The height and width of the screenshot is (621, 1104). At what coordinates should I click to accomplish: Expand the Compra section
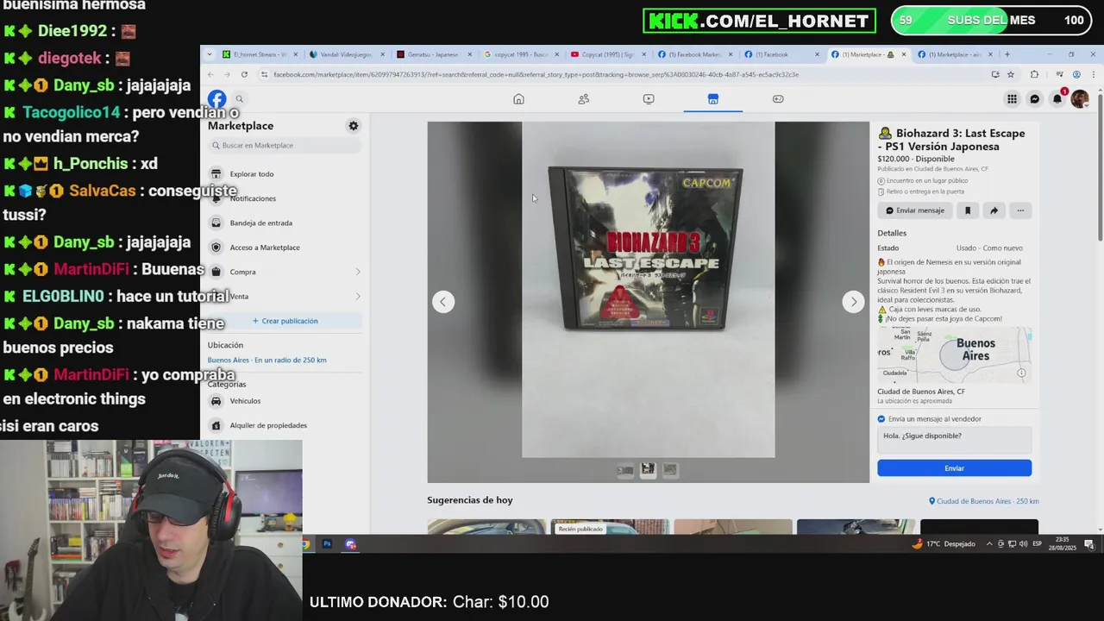(285, 272)
